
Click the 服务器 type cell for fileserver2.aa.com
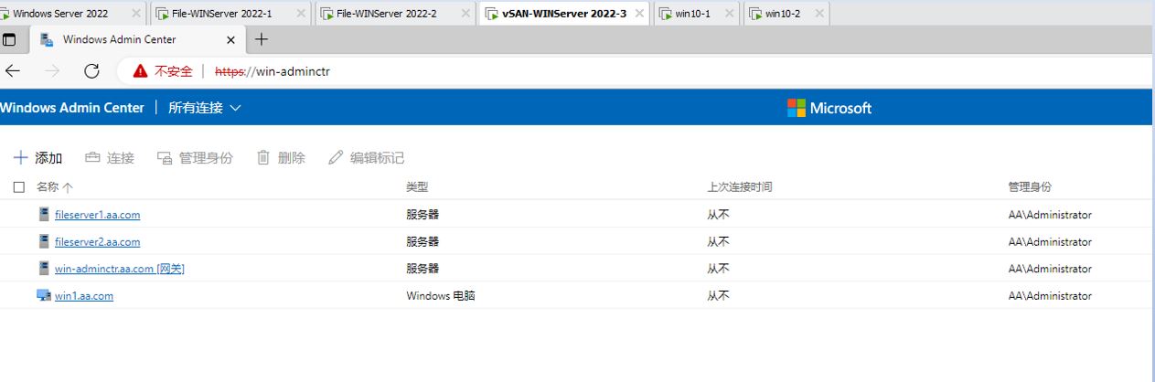(422, 241)
